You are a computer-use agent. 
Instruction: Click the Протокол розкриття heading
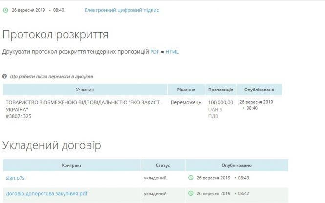[56, 35]
